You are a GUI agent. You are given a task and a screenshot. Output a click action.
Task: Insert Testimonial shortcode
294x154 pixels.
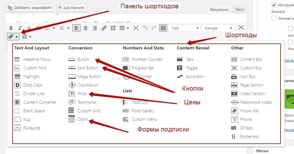tap(82, 102)
